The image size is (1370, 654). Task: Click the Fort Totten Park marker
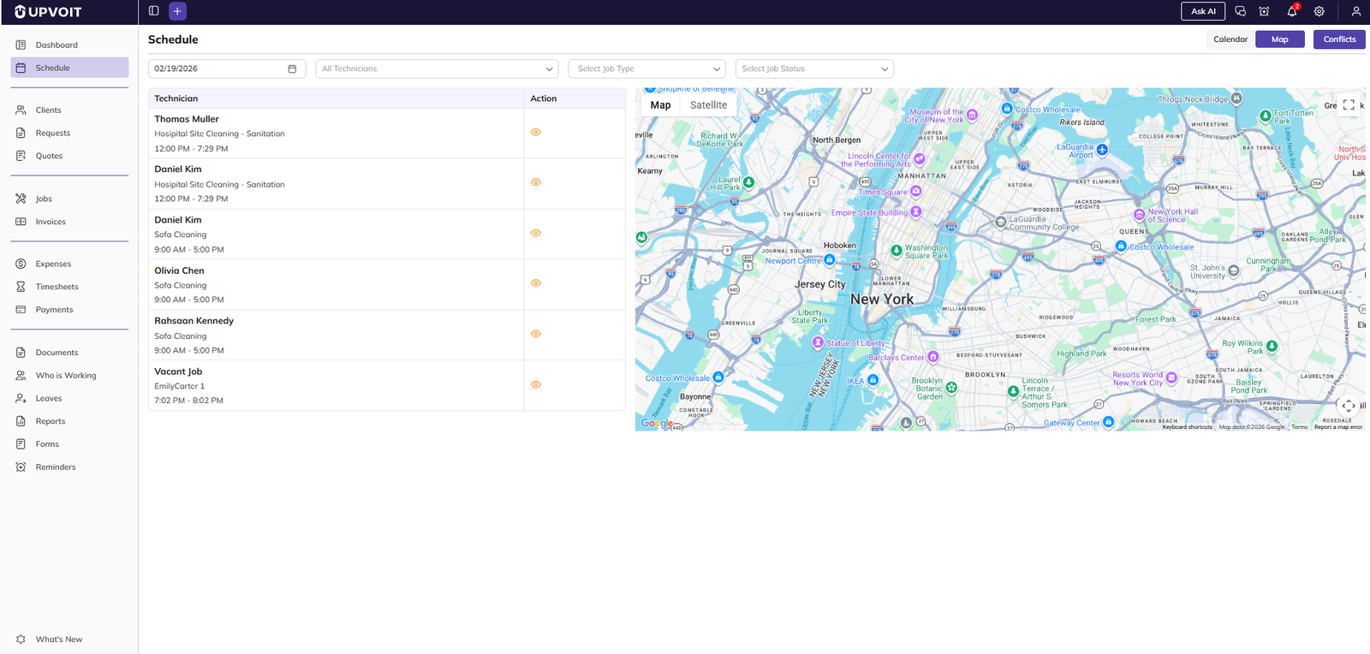tap(1266, 116)
